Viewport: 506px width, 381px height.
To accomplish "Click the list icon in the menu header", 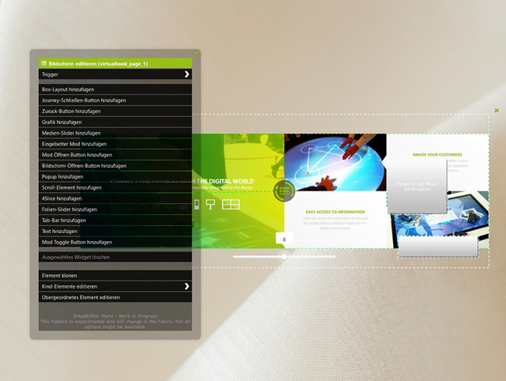I will (43, 62).
